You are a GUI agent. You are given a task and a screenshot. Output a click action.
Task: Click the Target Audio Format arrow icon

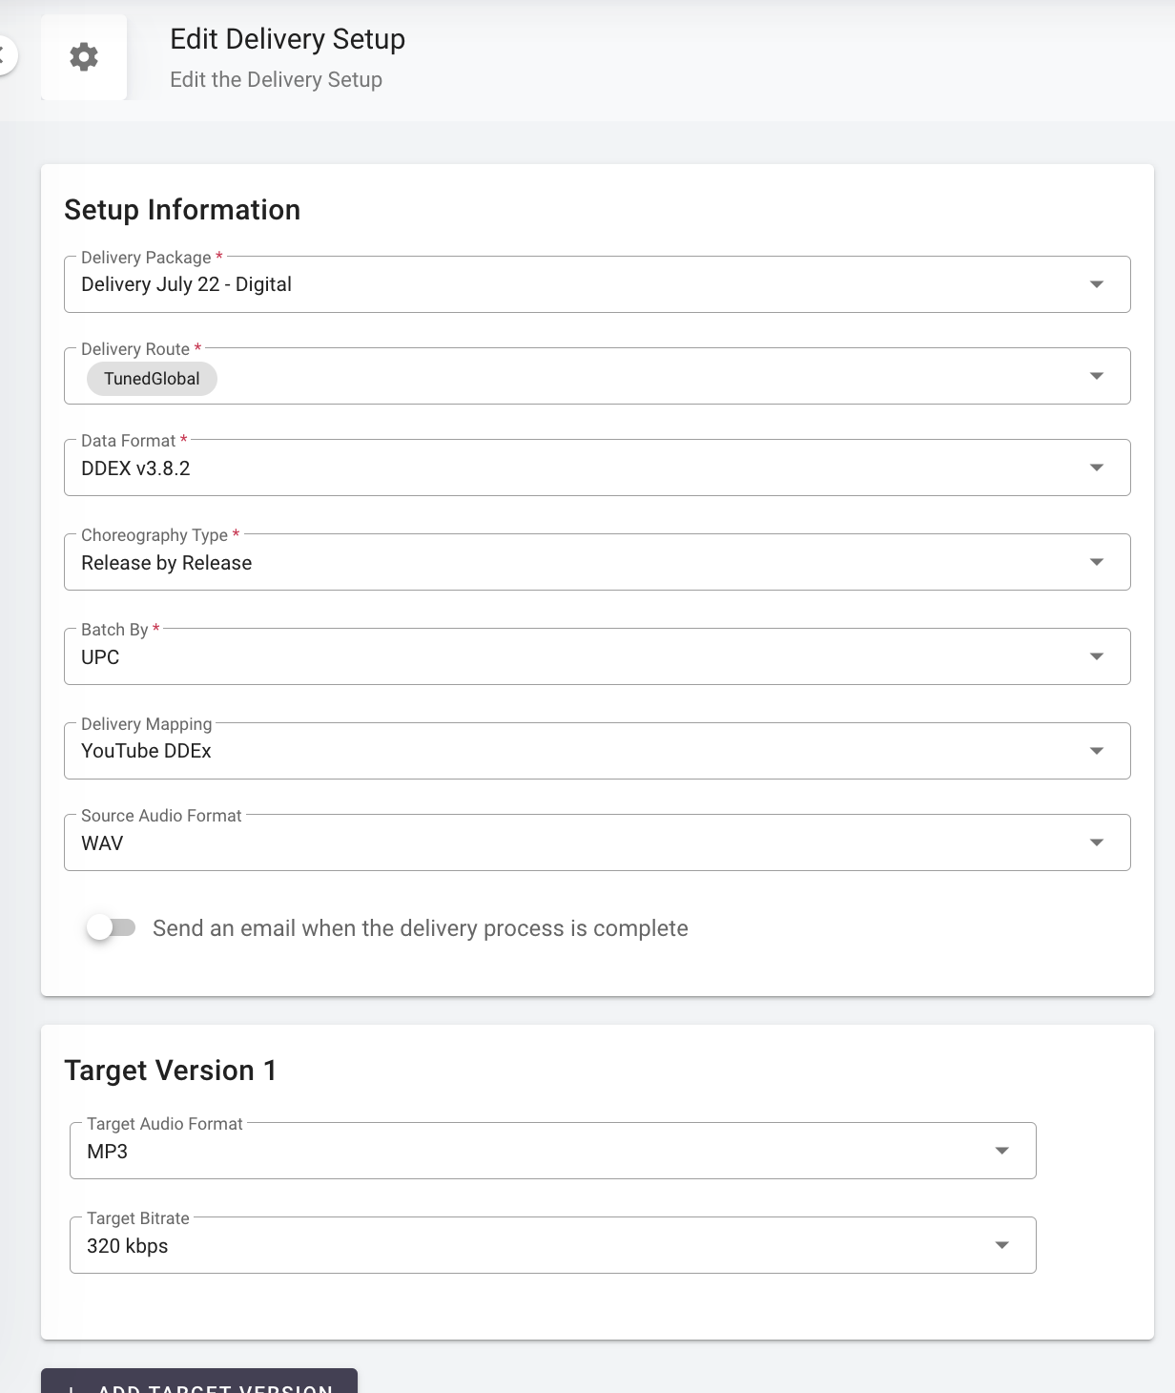(x=1001, y=1151)
